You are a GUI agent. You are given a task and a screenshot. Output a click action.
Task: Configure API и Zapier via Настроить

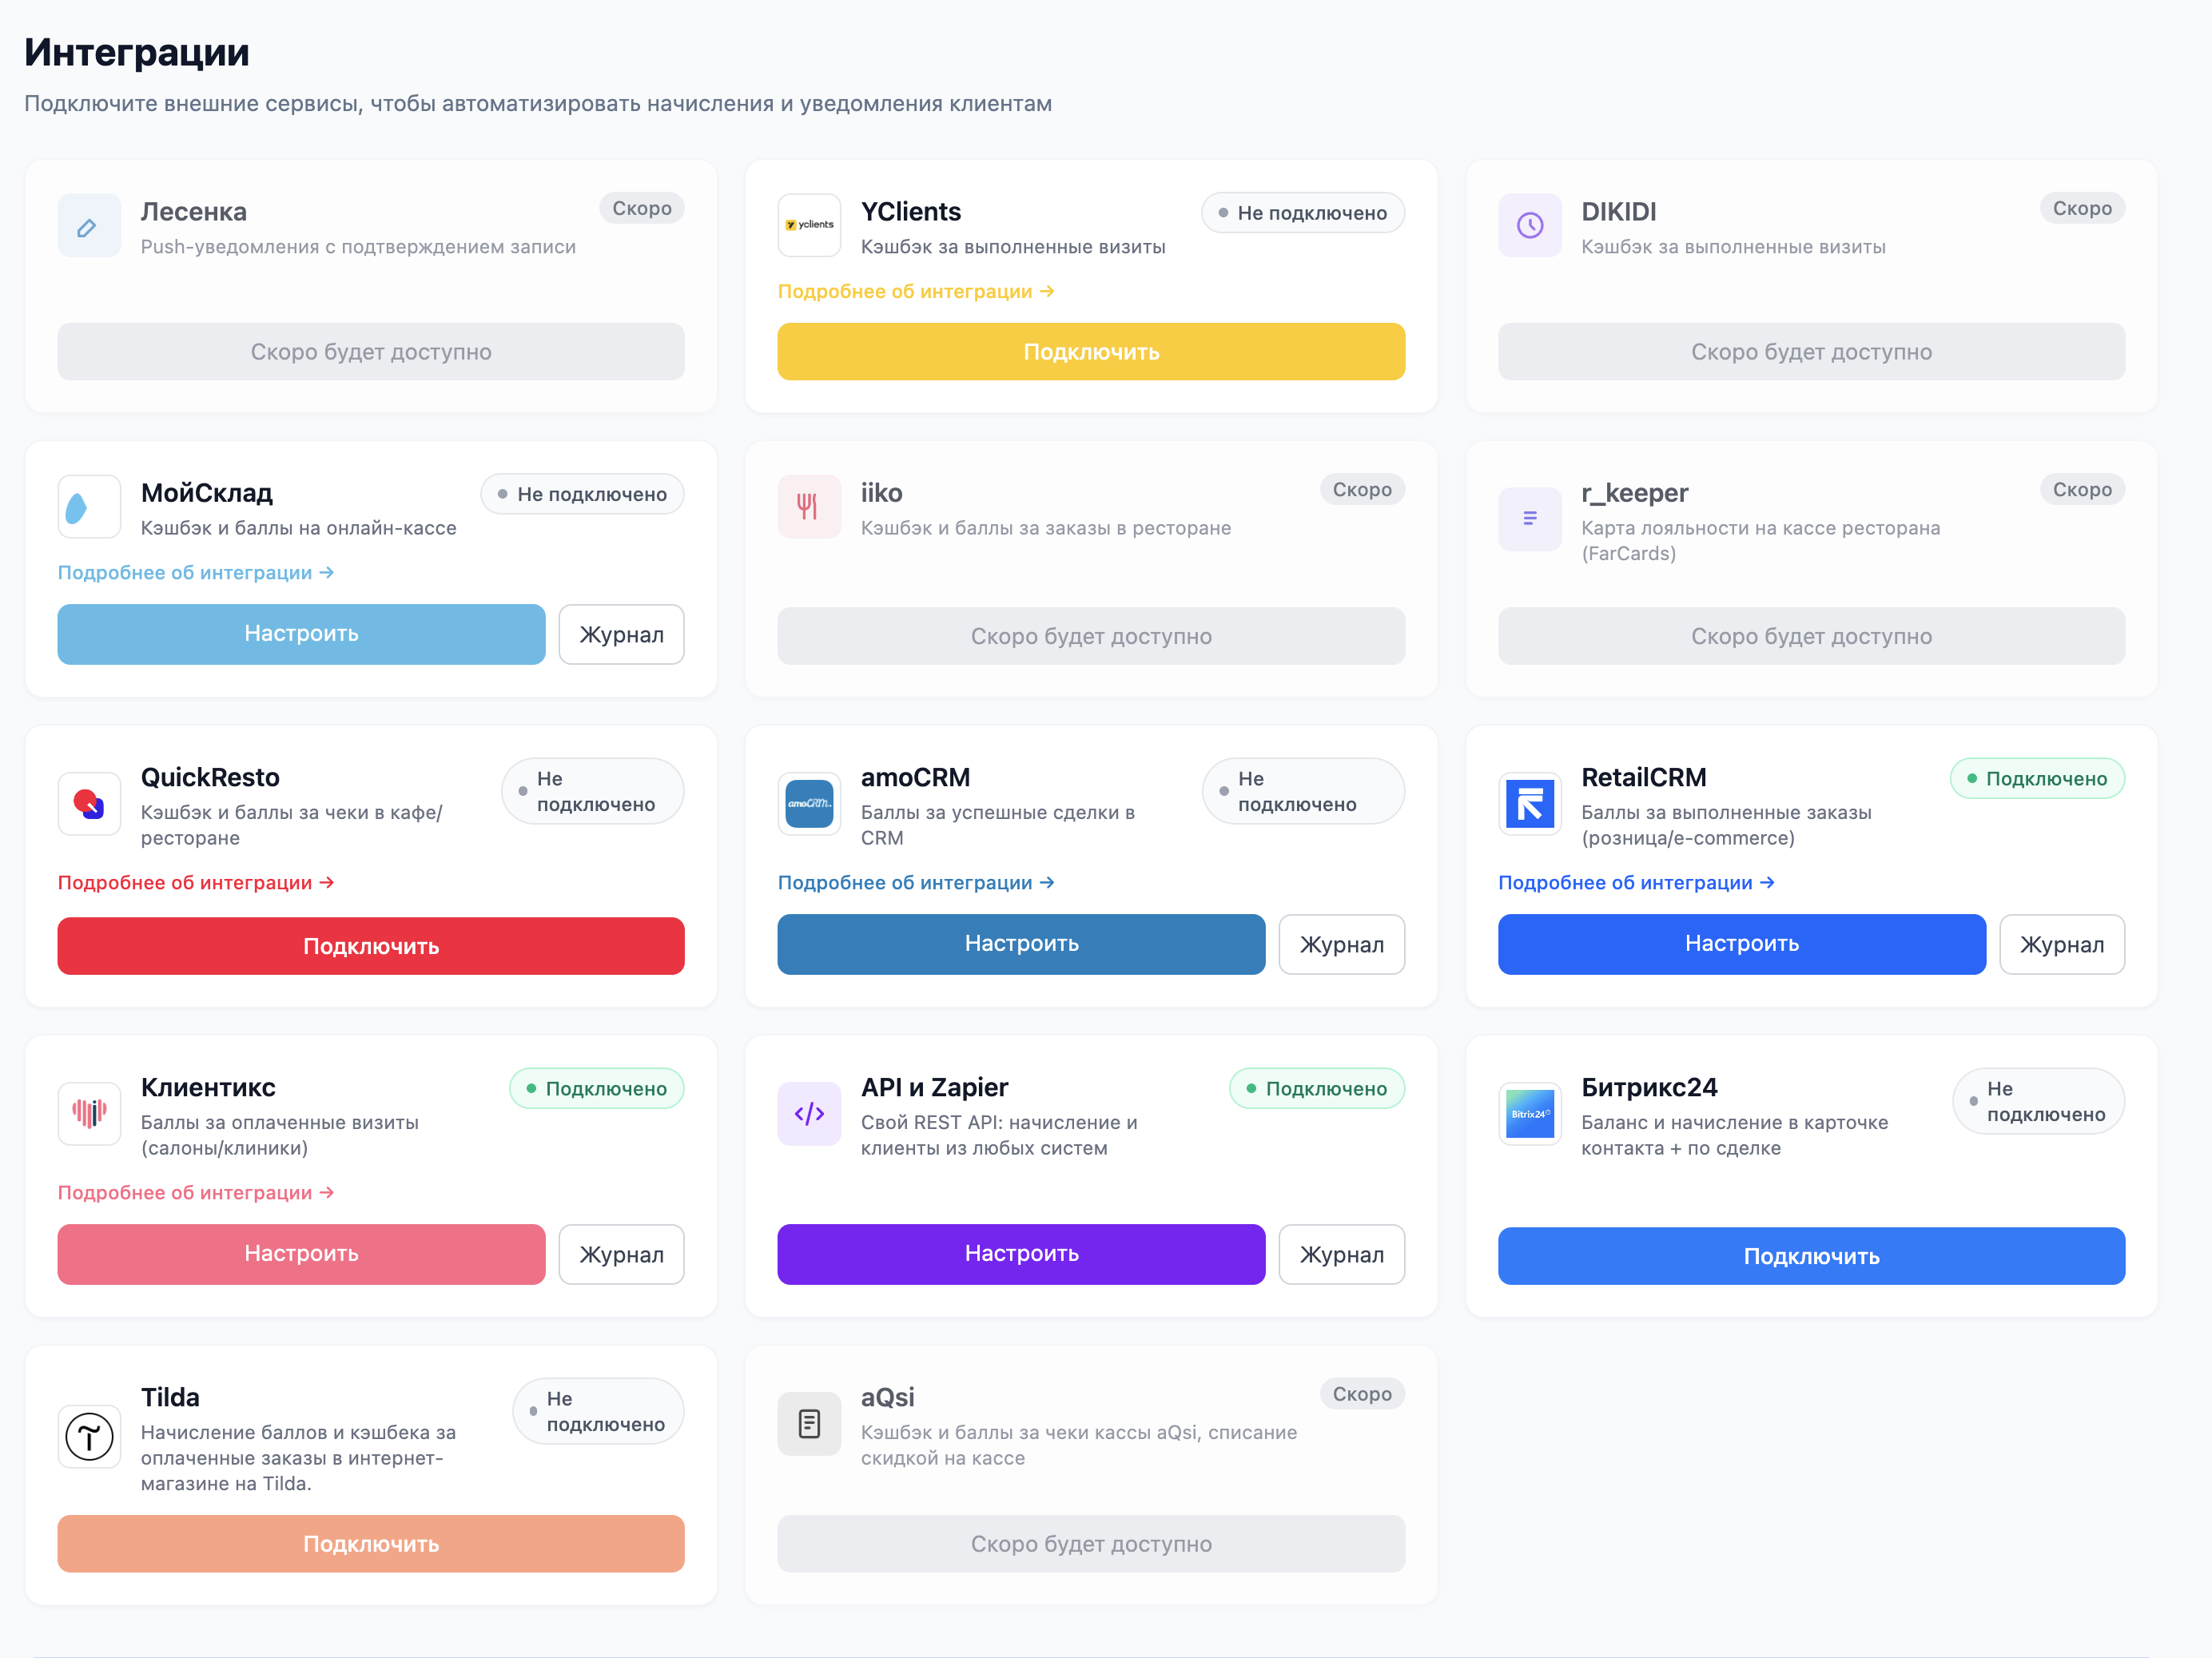(1021, 1254)
